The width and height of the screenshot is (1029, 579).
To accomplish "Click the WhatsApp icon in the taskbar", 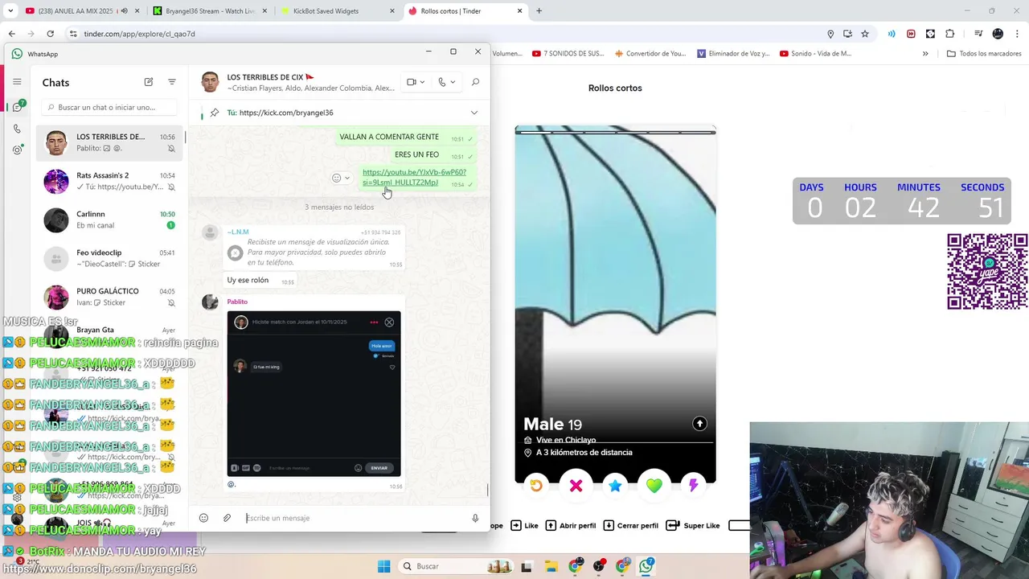I will click(x=646, y=566).
